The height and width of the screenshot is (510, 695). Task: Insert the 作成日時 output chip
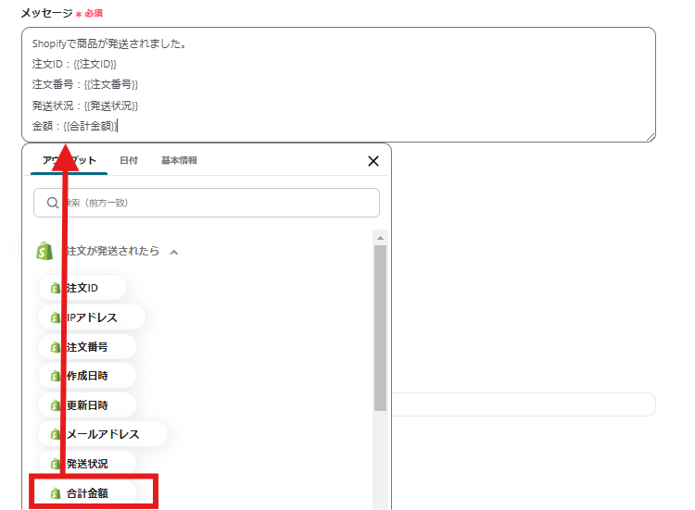87,376
